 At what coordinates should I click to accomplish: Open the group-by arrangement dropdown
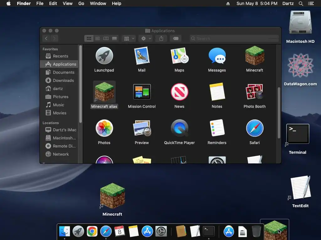(129, 38)
